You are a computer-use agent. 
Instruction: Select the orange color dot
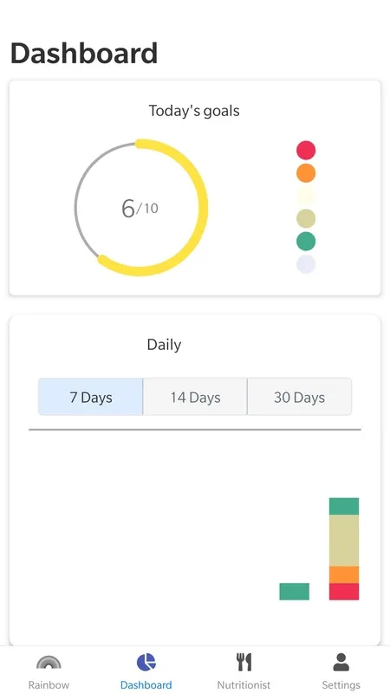tap(306, 172)
